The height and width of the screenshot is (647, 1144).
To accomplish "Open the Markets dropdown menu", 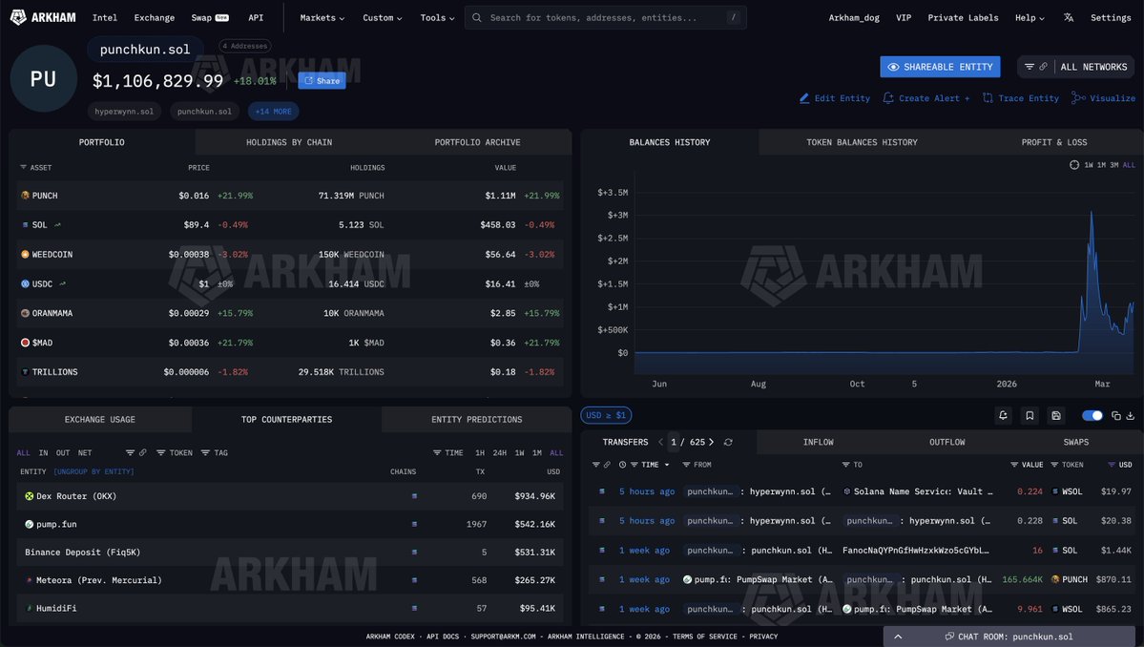I will (x=322, y=17).
